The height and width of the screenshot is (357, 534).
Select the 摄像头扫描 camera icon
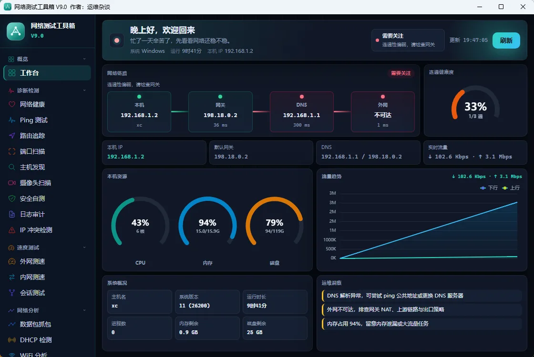[x=12, y=183]
